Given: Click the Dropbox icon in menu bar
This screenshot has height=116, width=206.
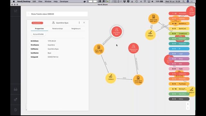Looking at the screenshot, I should (x=125, y=1).
